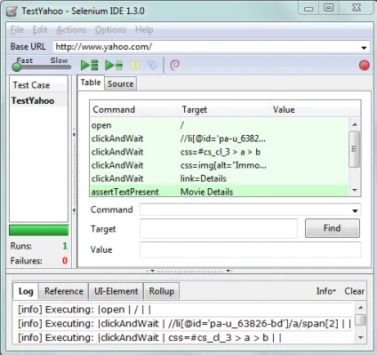
Task: Switch to the Source tab
Action: point(120,83)
